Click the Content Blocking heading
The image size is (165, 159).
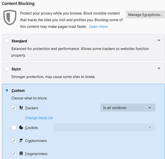tap(18, 3)
